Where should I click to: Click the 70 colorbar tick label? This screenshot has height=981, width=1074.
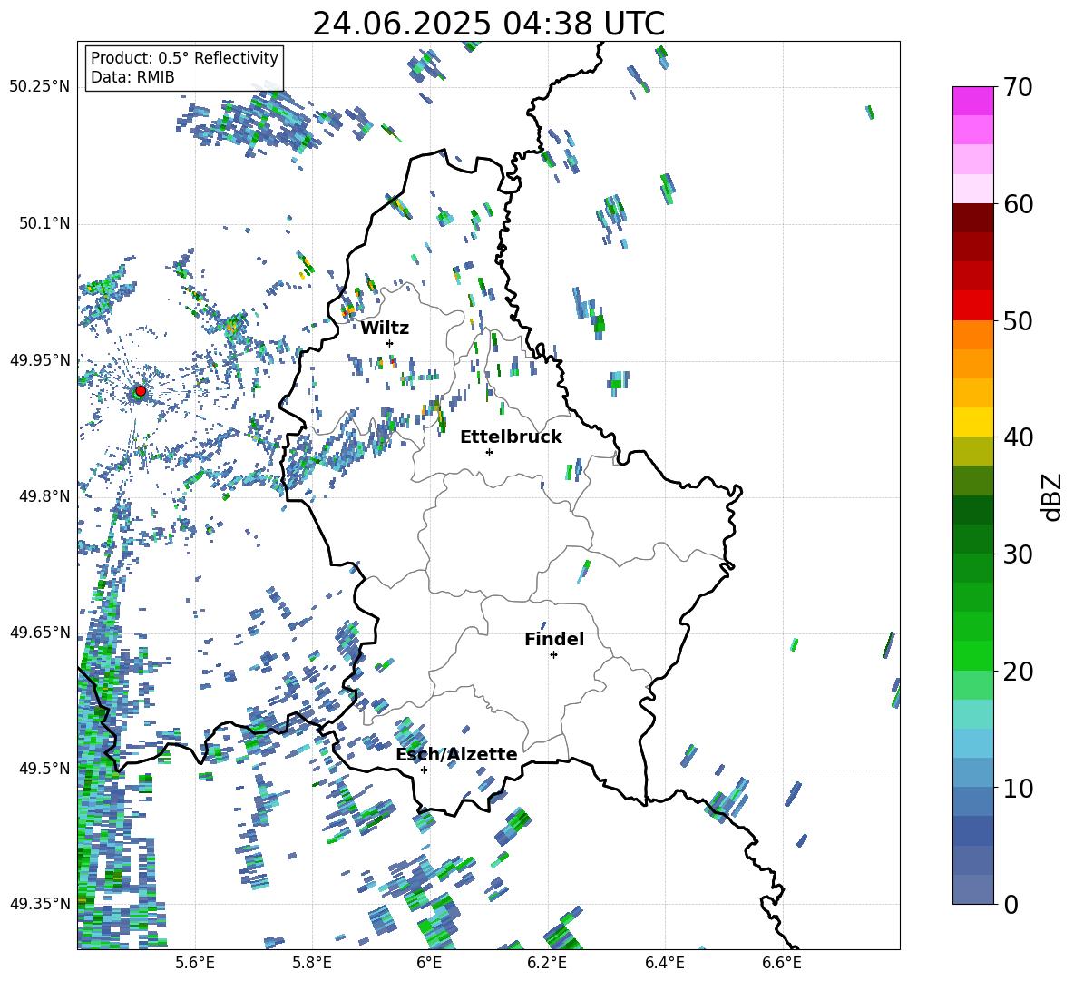tap(1018, 88)
